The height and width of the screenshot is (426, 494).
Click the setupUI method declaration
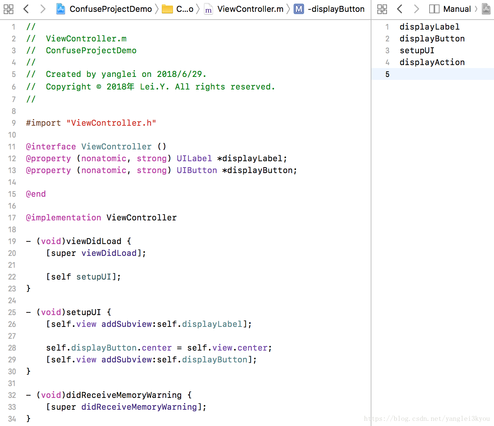tap(69, 312)
